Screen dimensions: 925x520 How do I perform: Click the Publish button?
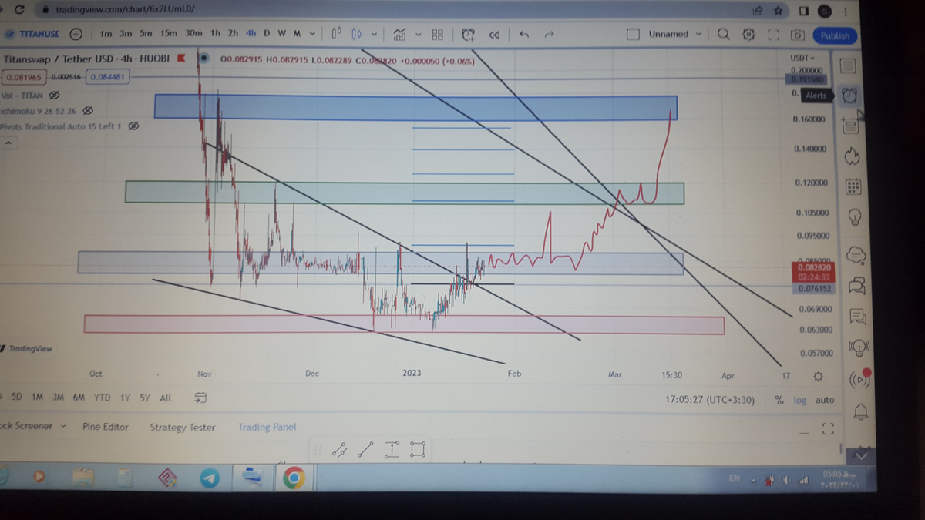click(834, 35)
